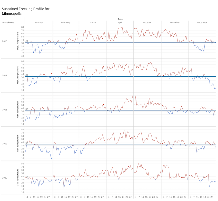
Task: Click the December column header
Action: pyautogui.click(x=202, y=23)
